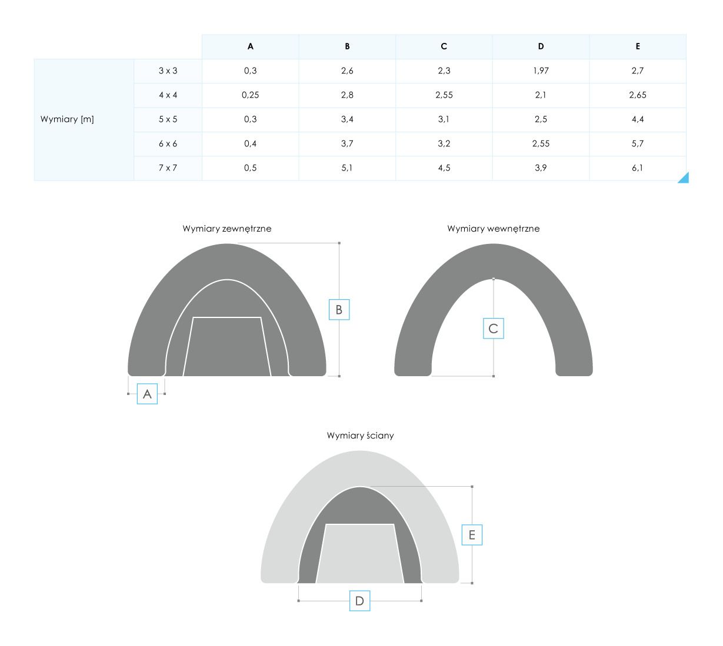Select column header A in the table
This screenshot has width=723, height=646.
tap(250, 46)
